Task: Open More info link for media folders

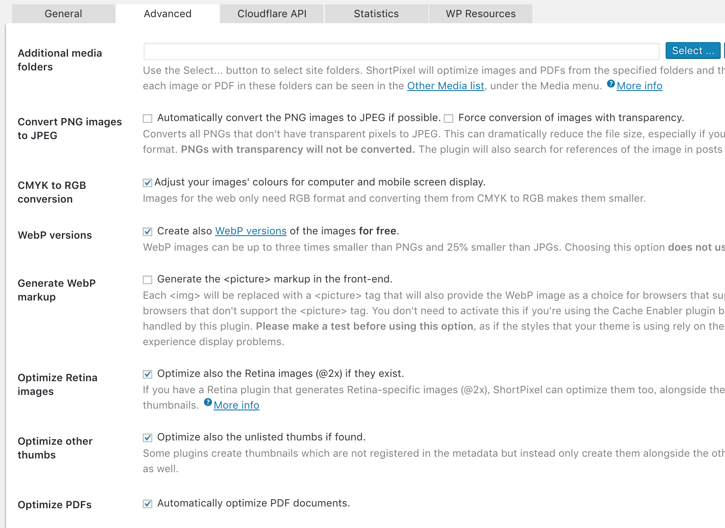Action: tap(639, 86)
